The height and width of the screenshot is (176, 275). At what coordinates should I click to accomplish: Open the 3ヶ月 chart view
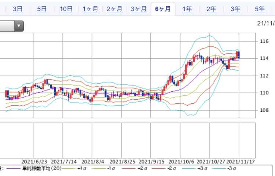139,9
